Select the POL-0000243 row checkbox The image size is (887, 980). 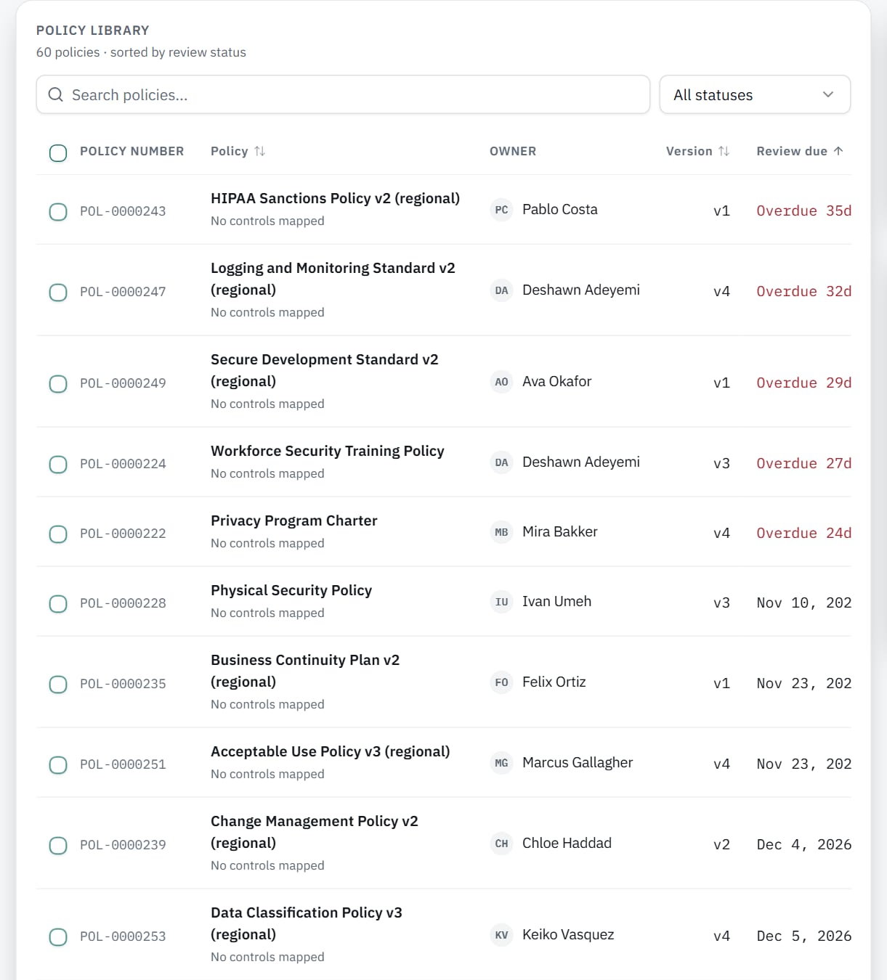click(58, 211)
